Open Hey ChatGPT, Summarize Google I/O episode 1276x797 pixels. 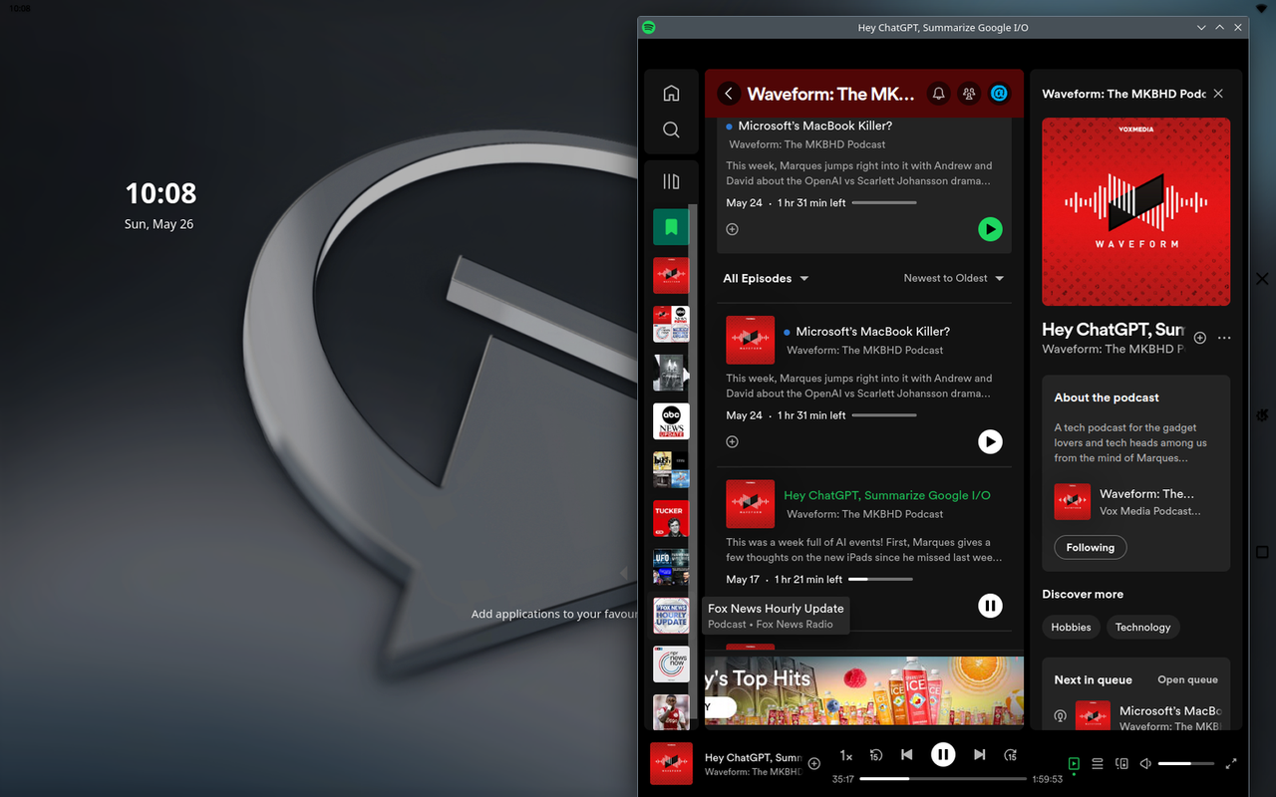point(887,495)
